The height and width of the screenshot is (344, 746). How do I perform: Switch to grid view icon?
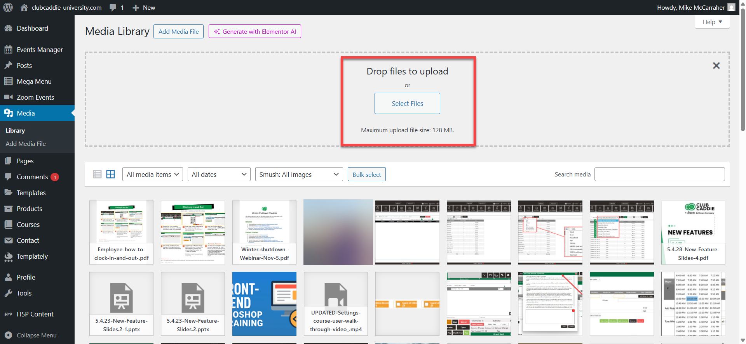click(111, 174)
